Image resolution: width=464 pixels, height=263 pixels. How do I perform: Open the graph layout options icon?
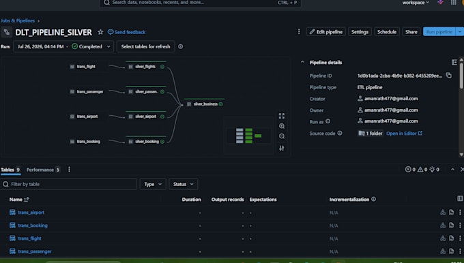[282, 149]
